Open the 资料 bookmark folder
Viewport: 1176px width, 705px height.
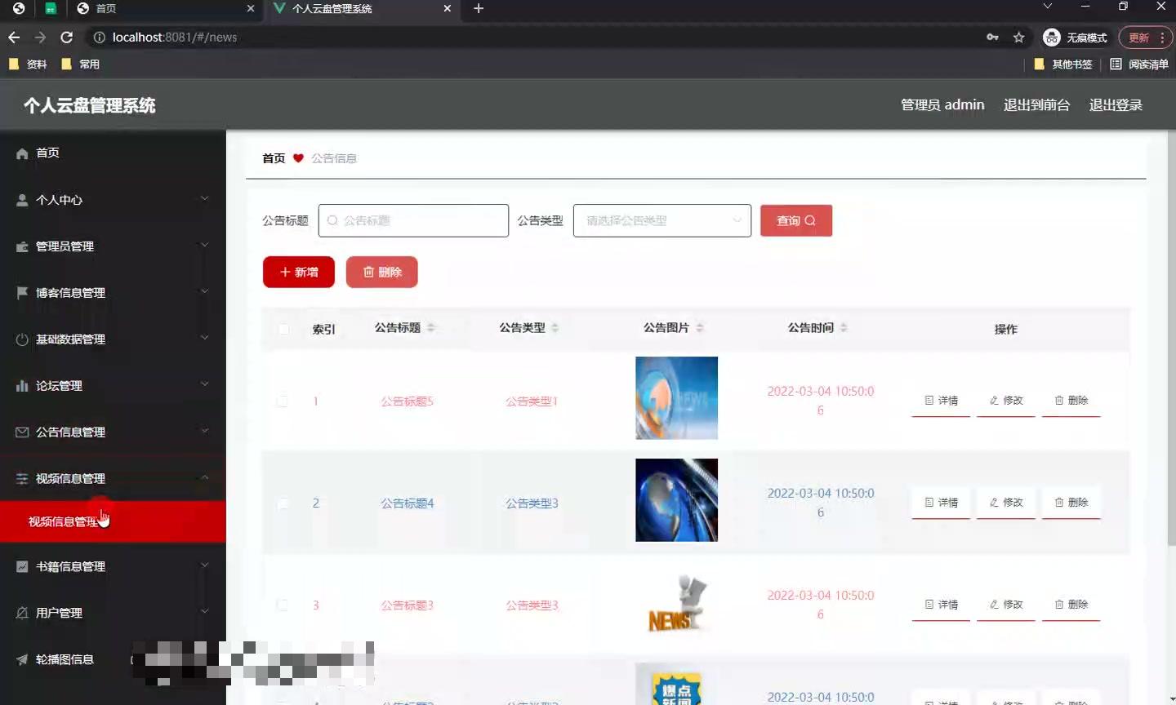coord(28,64)
